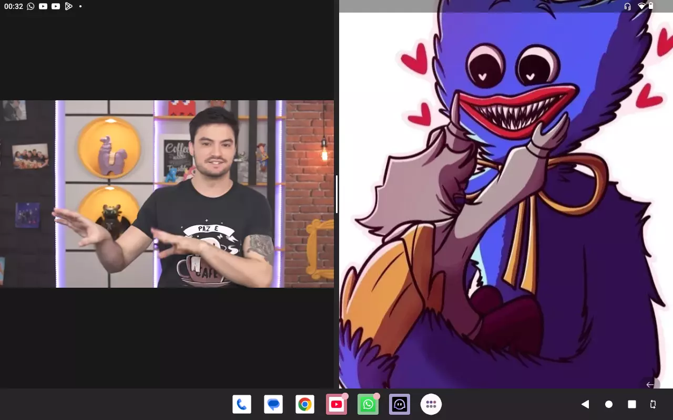Tap the WhatsApp notification icon in status bar
The width and height of the screenshot is (673, 420).
point(30,6)
